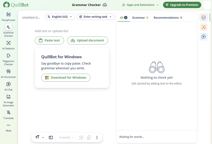Click the QuillBot logo
This screenshot has width=212, height=144.
click(x=16, y=5)
